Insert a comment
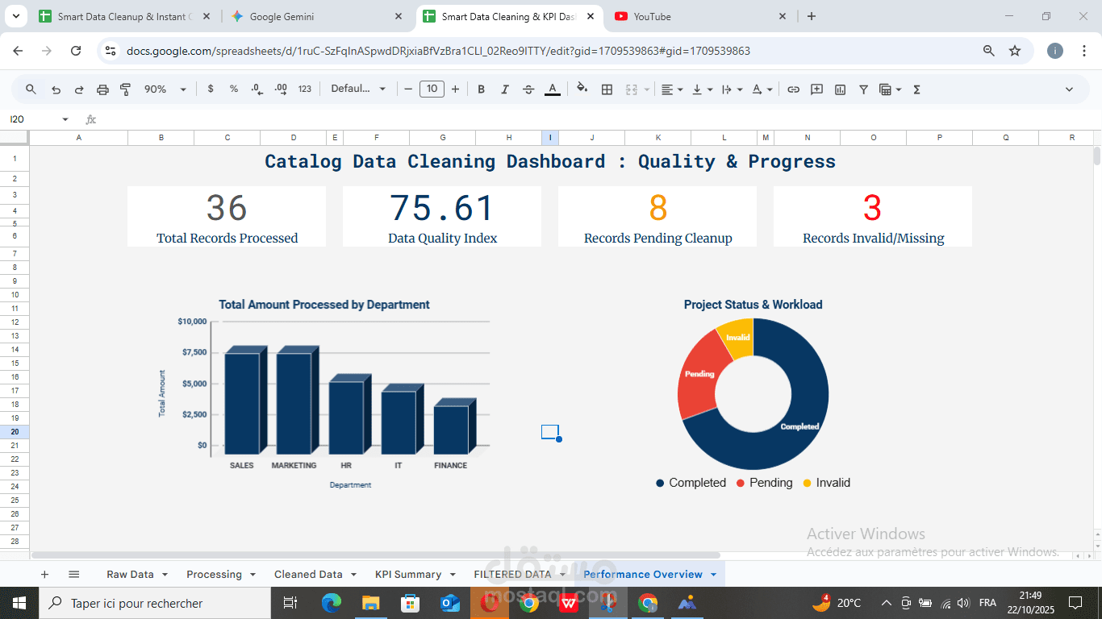The width and height of the screenshot is (1102, 619). 817,89
